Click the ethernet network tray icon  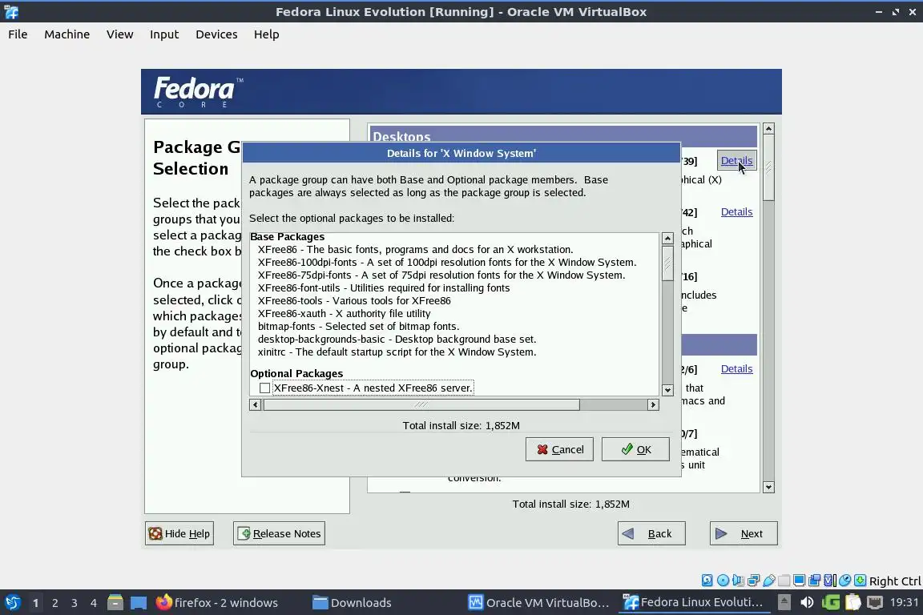(875, 602)
